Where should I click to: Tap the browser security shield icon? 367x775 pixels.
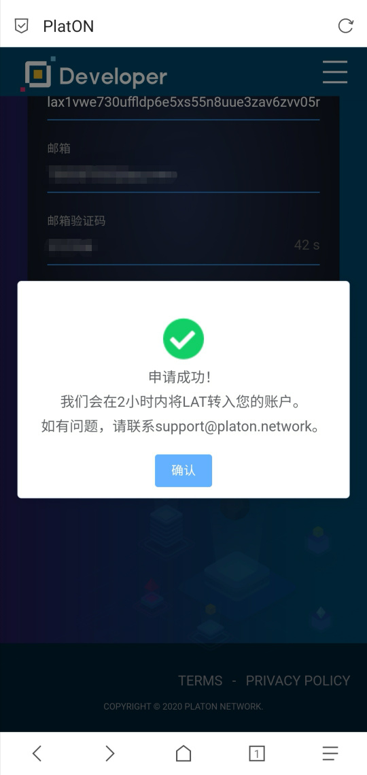coord(21,26)
